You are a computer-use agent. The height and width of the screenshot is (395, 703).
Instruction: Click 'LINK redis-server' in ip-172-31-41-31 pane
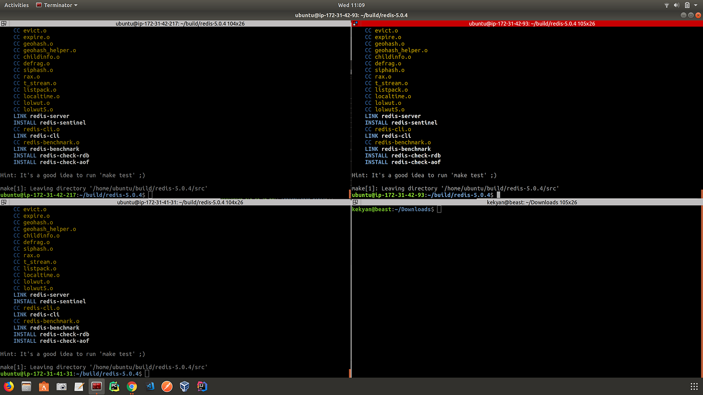tap(41, 295)
